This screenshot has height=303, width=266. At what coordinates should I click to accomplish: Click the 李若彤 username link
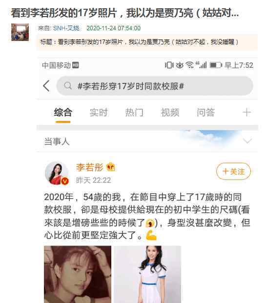point(89,167)
